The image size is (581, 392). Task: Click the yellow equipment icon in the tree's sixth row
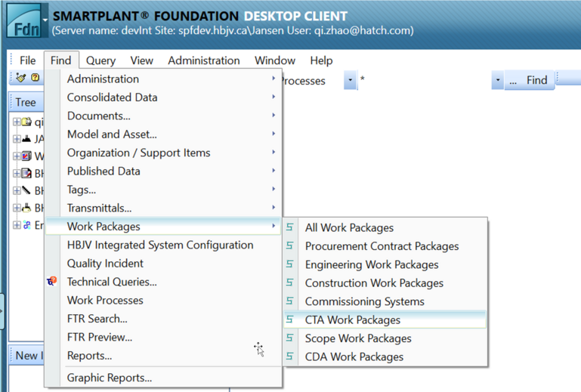pos(26,208)
